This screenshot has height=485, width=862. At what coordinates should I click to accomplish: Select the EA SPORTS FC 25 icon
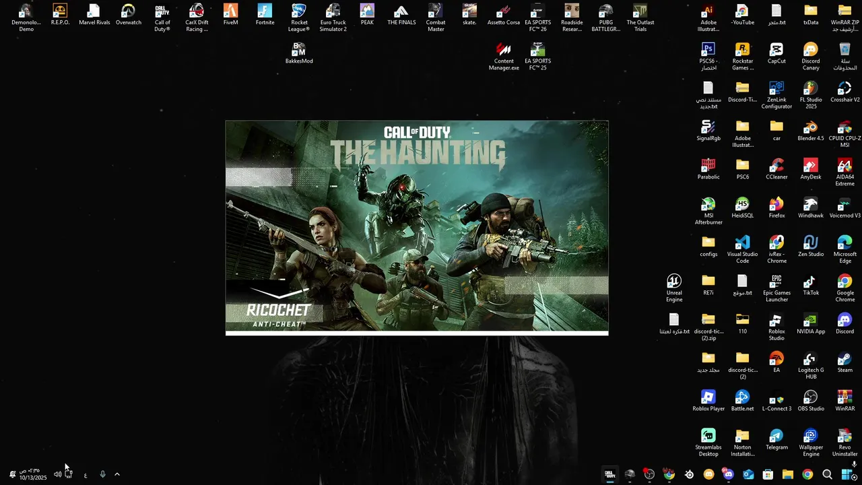pos(537,57)
